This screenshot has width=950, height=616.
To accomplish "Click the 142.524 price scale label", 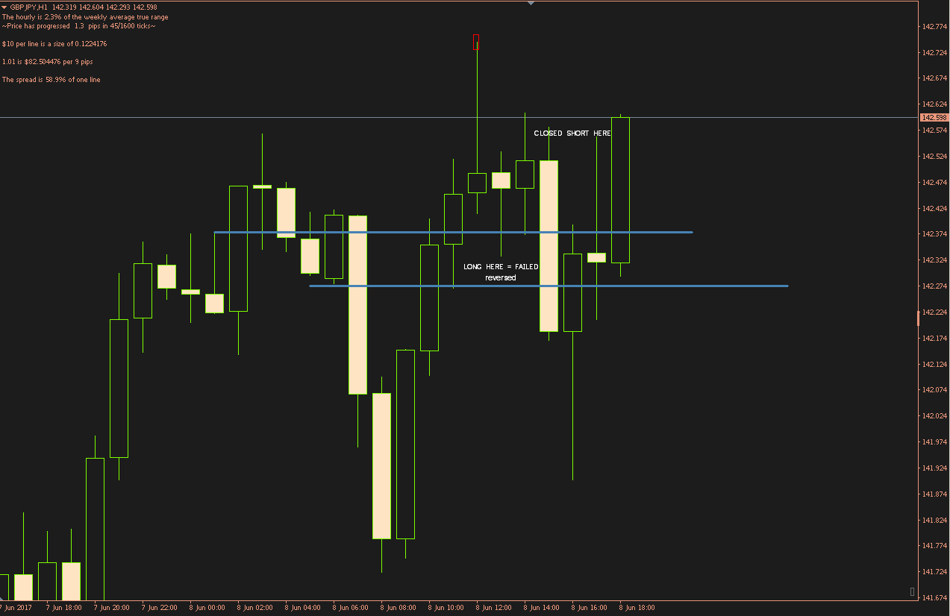I will tap(934, 157).
